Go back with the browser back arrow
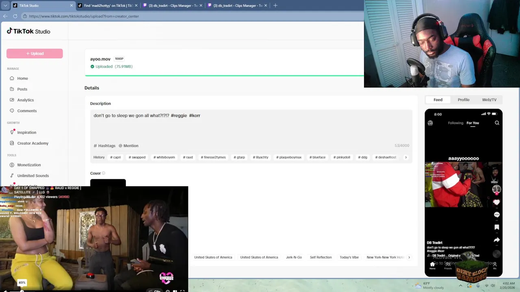Viewport: 520px width, 292px height. 5,16
